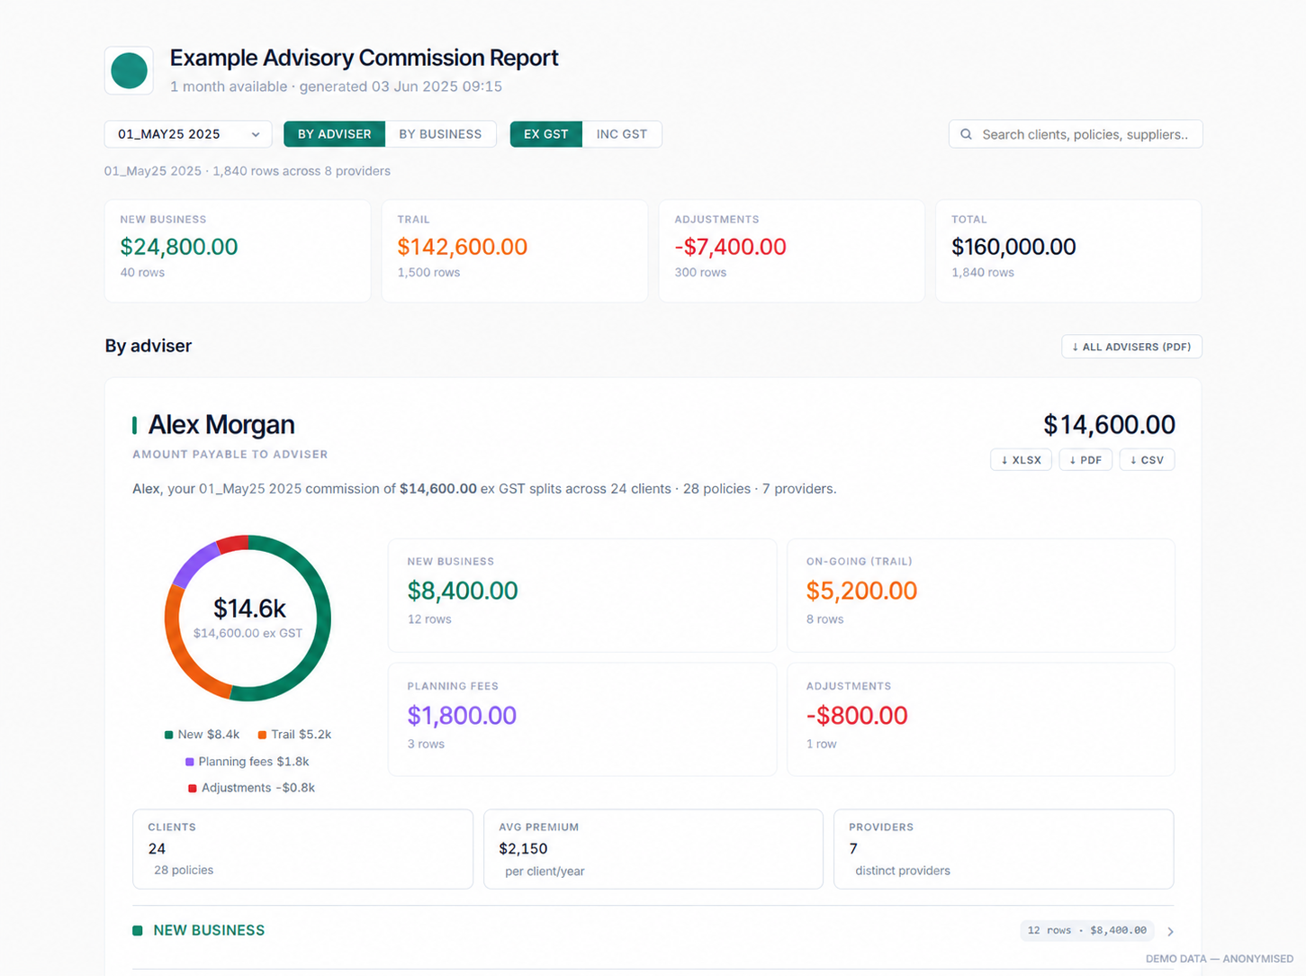This screenshot has width=1306, height=976.
Task: Click the $5,200.00 On-going Trail card
Action: coord(981,595)
